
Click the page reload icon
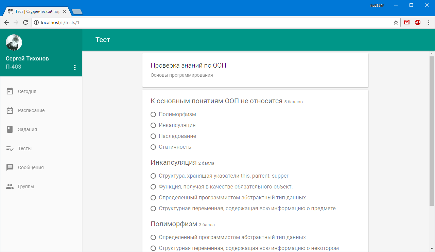(x=25, y=22)
